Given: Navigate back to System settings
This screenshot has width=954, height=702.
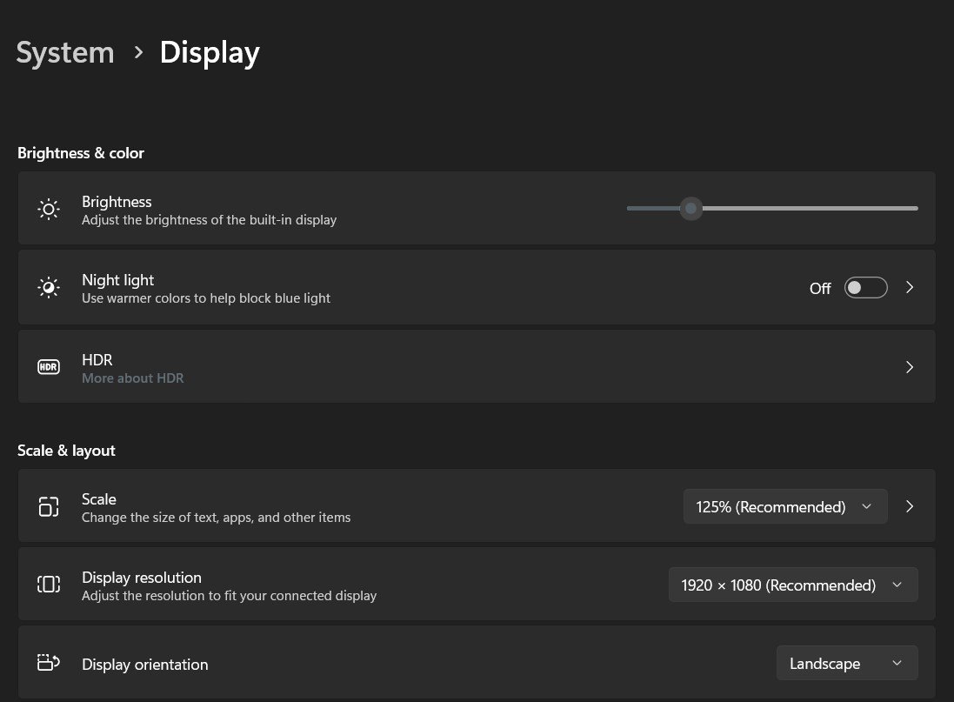Looking at the screenshot, I should point(64,52).
